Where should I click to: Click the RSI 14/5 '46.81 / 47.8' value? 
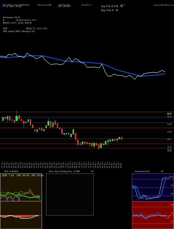click(30, 20)
